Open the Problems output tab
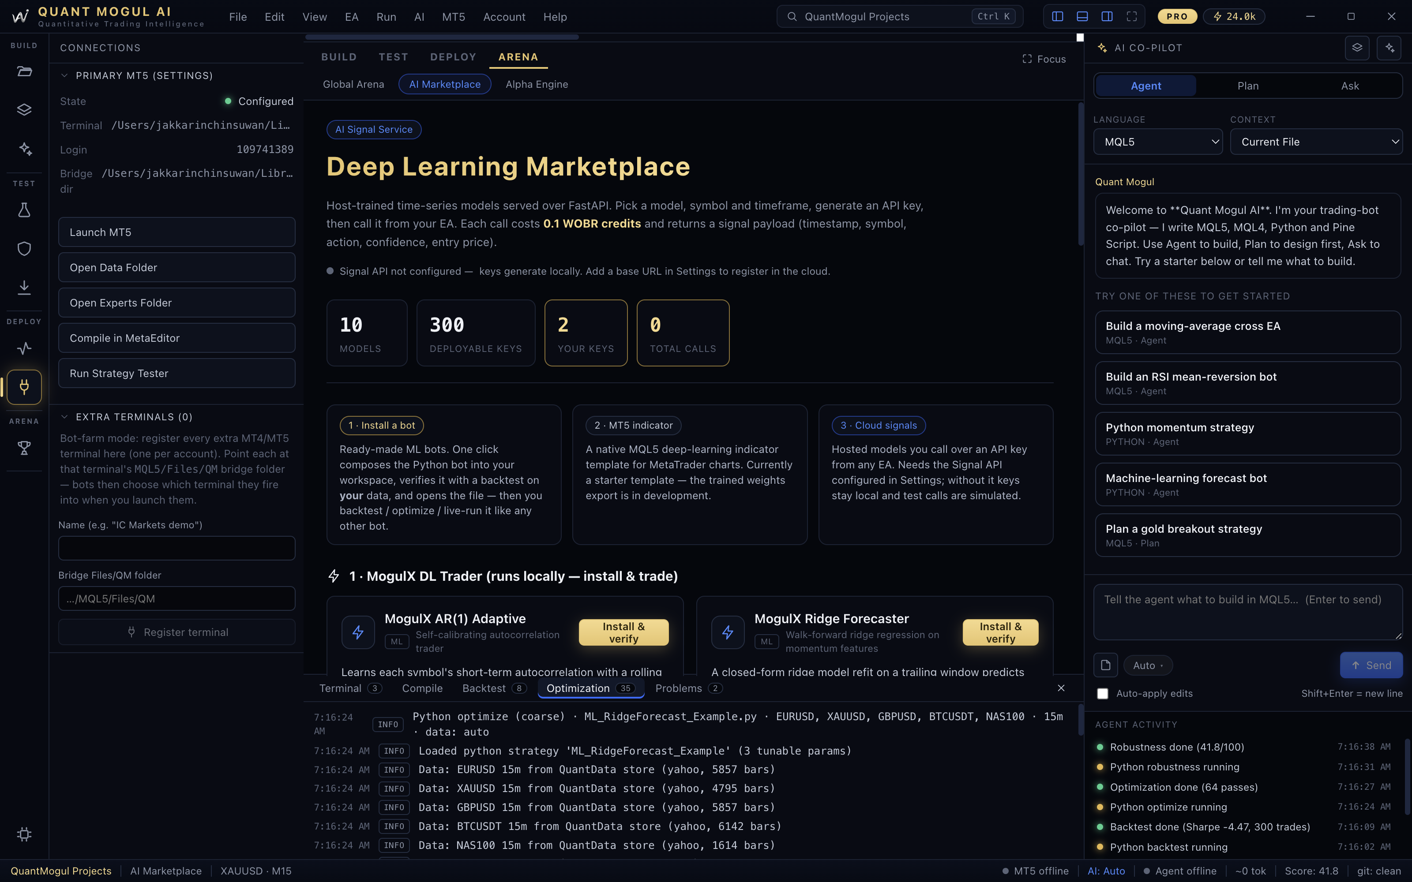Image resolution: width=1412 pixels, height=882 pixels. click(x=688, y=688)
